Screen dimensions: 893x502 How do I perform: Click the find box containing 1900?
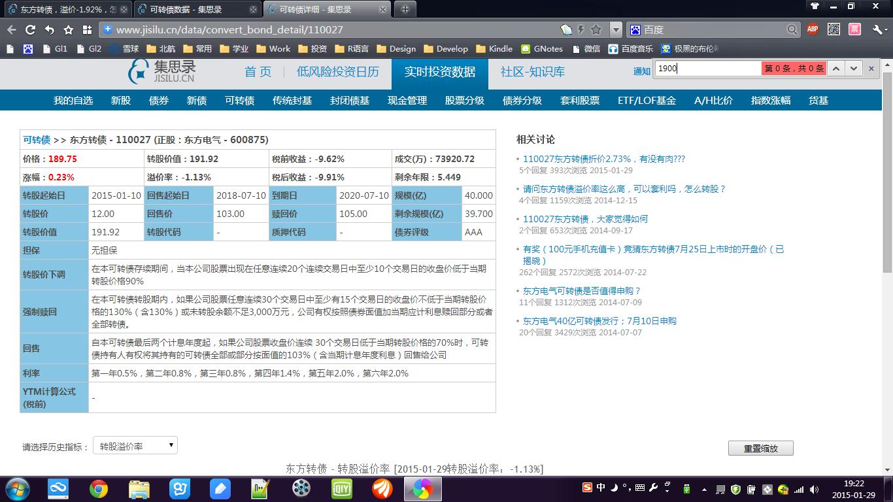(x=707, y=68)
